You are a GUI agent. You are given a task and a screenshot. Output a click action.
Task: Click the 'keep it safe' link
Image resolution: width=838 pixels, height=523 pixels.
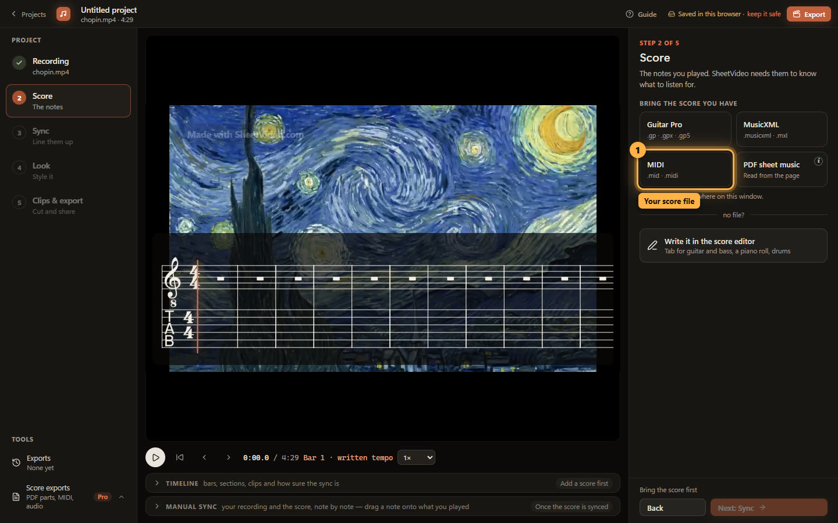coord(764,14)
